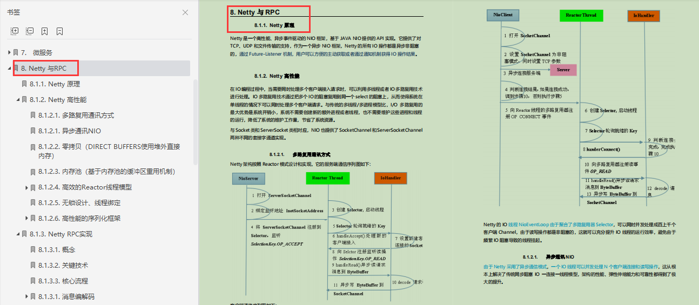The width and height of the screenshot is (699, 305).
Task: Click the NioServer box in the diagram
Action: [x=248, y=178]
